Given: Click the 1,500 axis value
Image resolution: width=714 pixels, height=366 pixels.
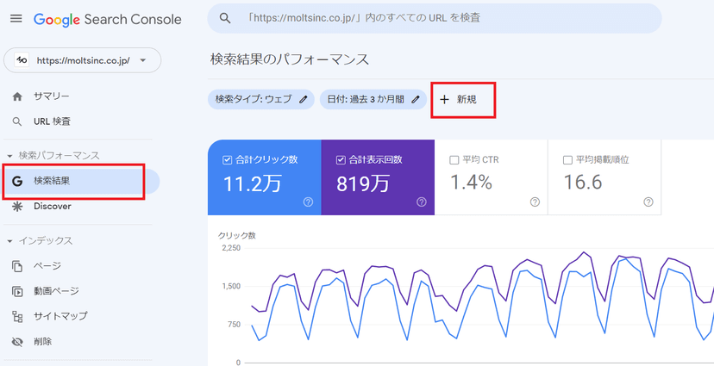Looking at the screenshot, I should 231,287.
